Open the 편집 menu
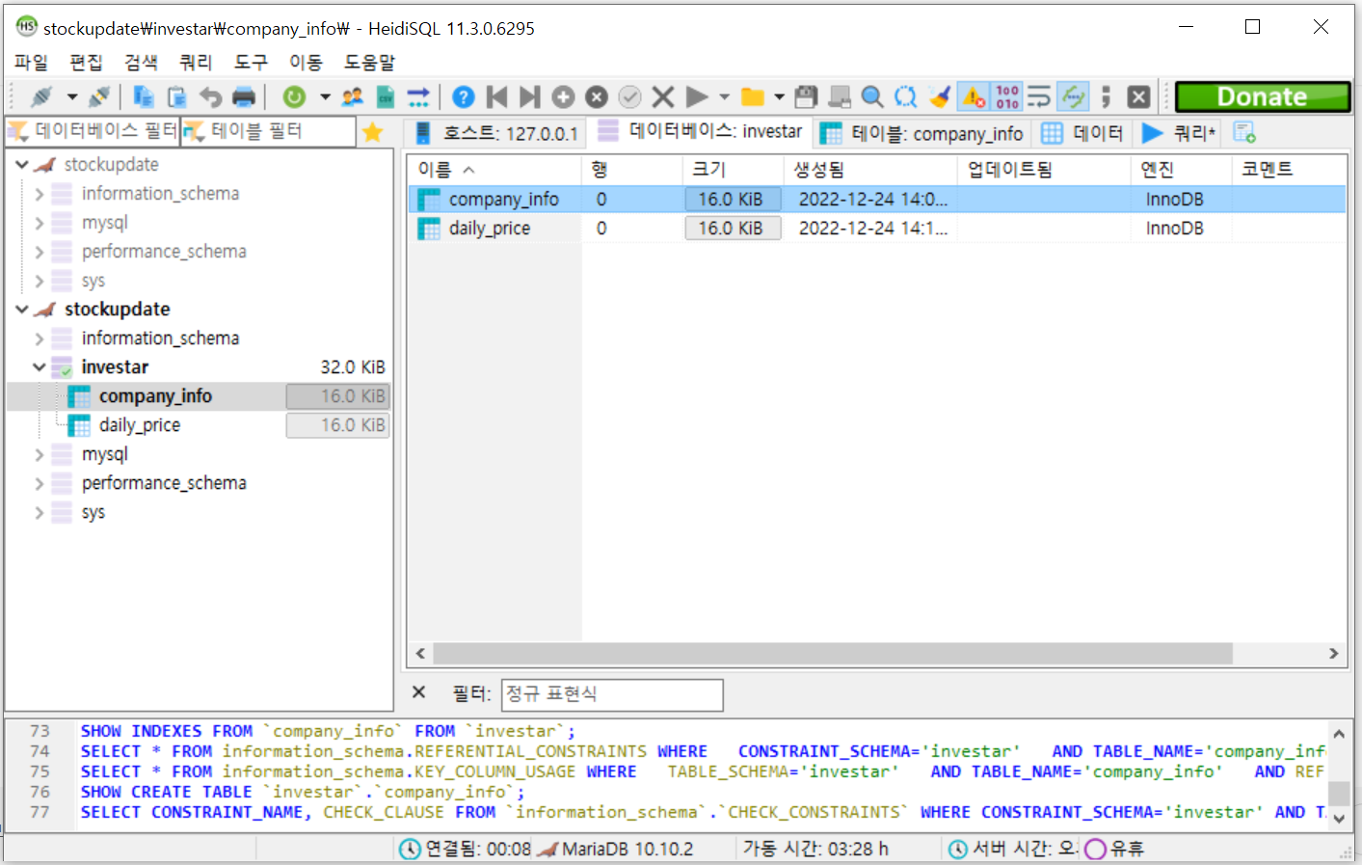1362x865 pixels. click(x=86, y=62)
